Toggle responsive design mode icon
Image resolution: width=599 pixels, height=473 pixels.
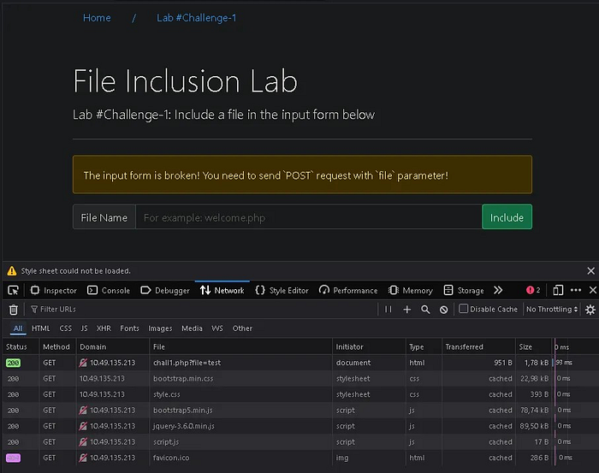[x=558, y=291]
